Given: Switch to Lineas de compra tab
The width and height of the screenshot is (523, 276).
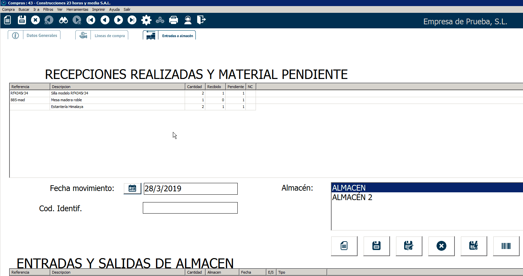Looking at the screenshot, I should pyautogui.click(x=109, y=36).
